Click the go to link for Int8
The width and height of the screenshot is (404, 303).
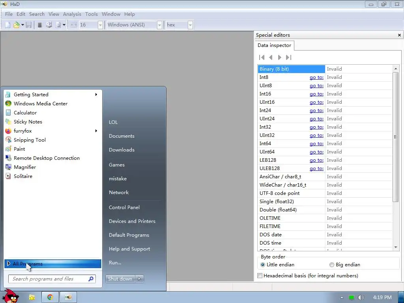[x=316, y=77]
